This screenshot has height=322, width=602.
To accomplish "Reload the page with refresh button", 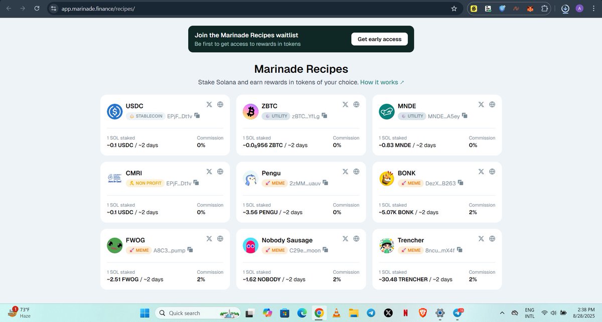I will pyautogui.click(x=37, y=9).
